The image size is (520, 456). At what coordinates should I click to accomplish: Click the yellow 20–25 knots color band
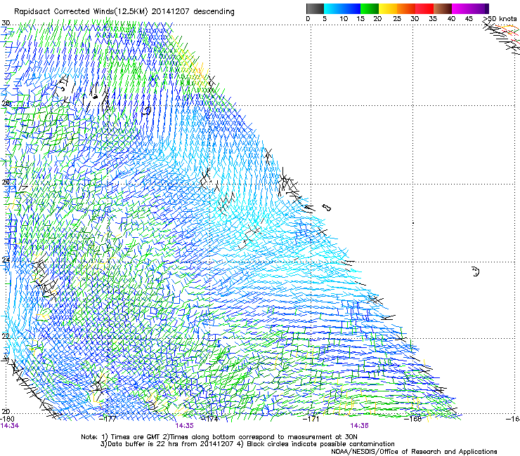click(x=388, y=8)
